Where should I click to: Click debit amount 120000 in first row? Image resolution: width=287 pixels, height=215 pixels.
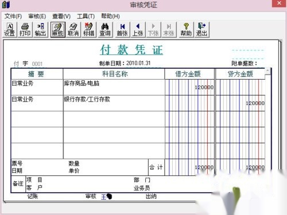(x=204, y=87)
